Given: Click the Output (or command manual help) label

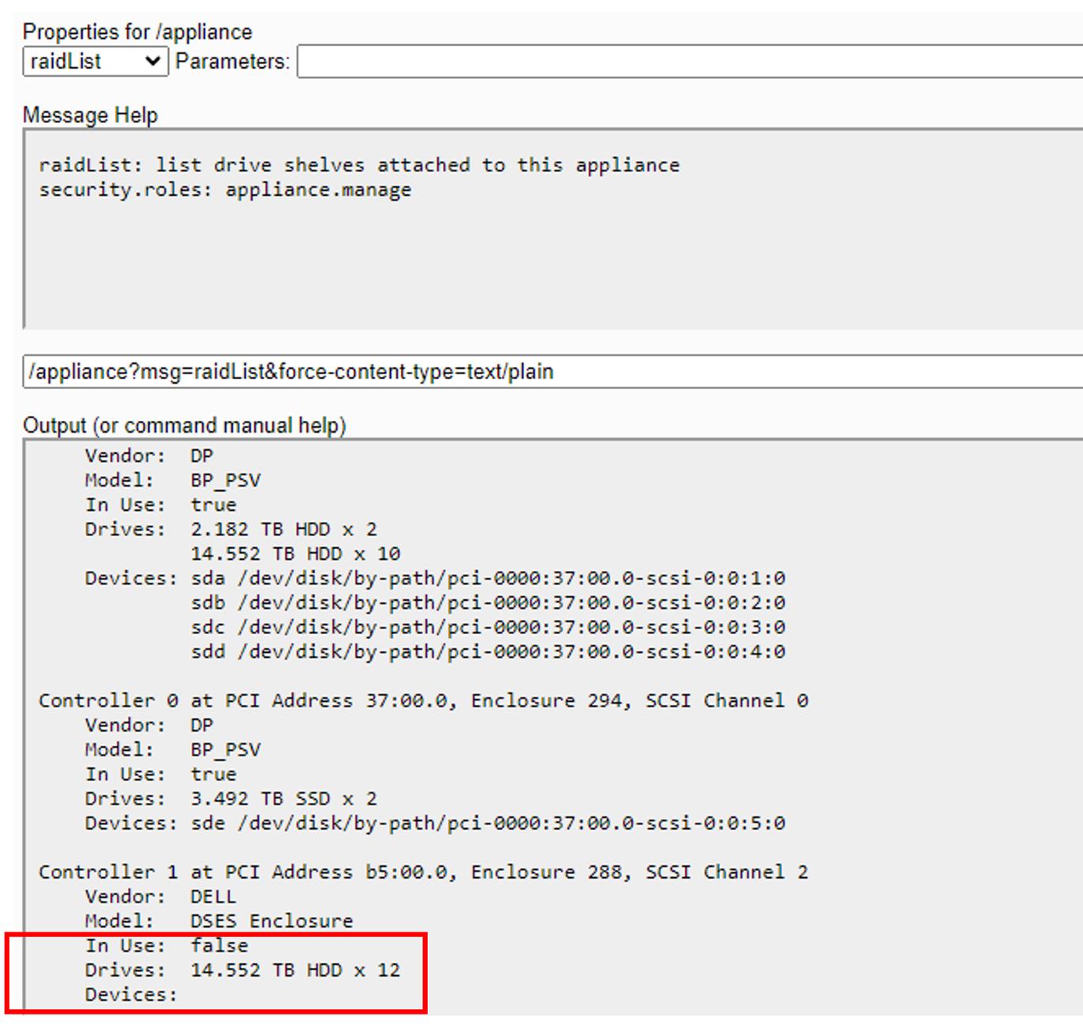Looking at the screenshot, I should pos(185,426).
